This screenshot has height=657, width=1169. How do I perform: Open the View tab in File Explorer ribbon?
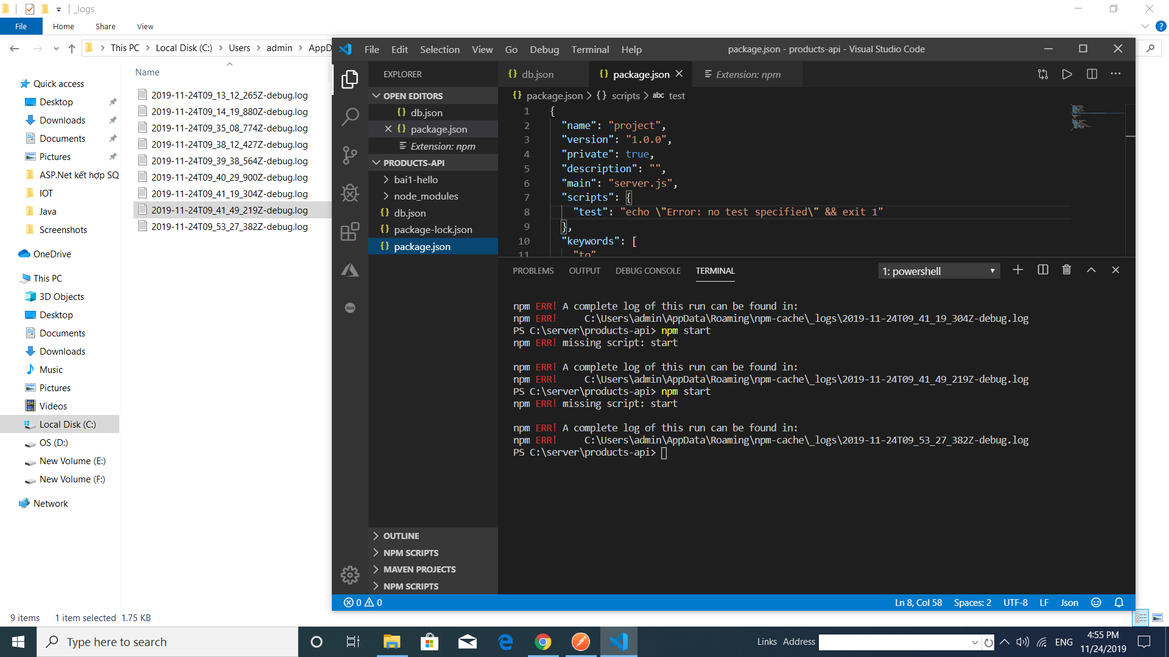coord(145,26)
